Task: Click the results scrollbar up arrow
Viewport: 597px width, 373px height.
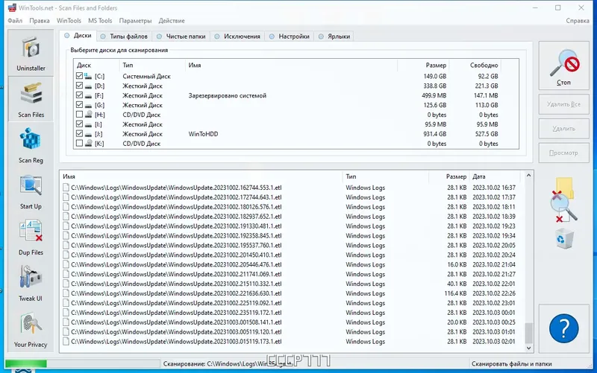Action: pos(528,176)
